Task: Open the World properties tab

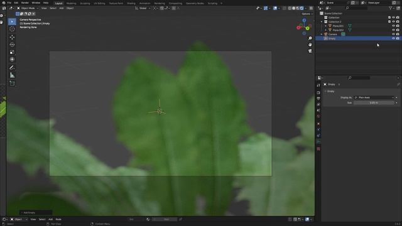Action: pos(318,116)
